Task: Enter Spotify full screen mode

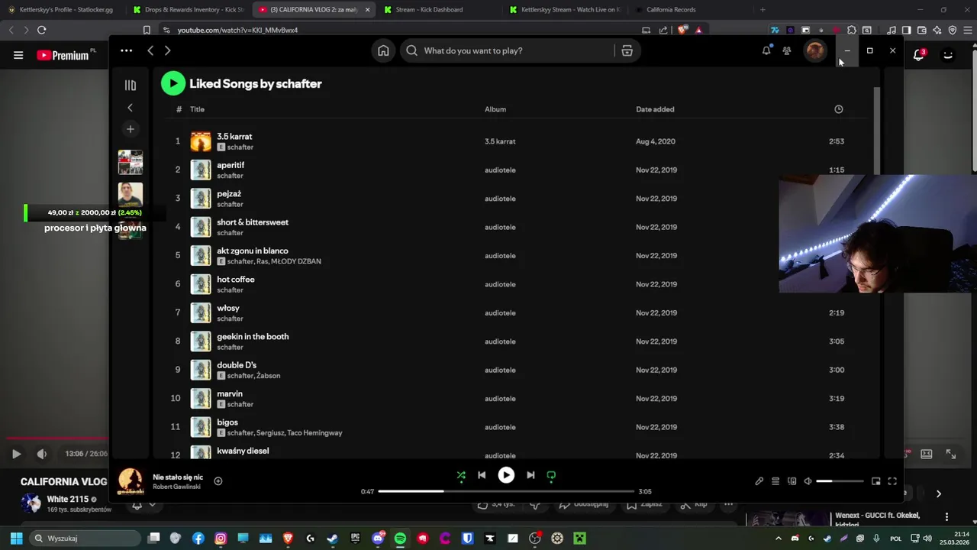Action: click(x=892, y=481)
